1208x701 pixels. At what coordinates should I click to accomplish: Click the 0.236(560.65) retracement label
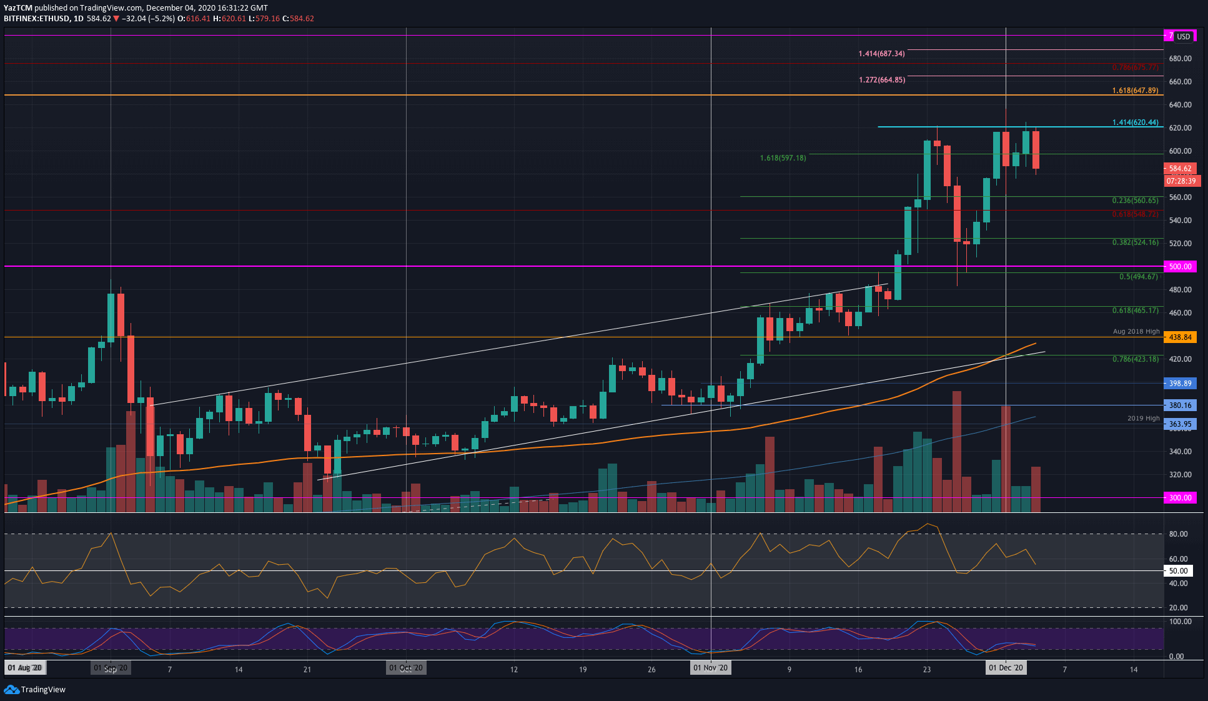[x=1135, y=201]
